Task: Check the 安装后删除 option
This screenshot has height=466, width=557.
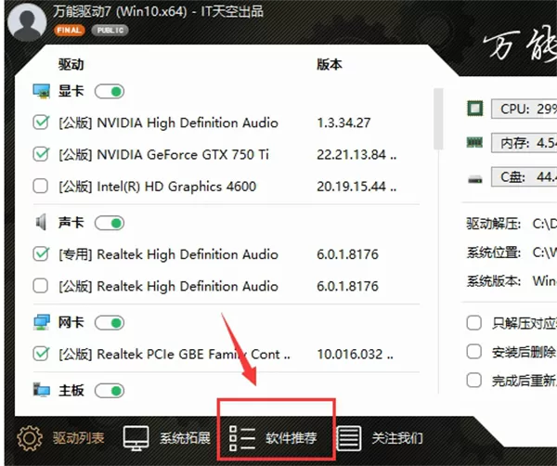Action: point(474,352)
